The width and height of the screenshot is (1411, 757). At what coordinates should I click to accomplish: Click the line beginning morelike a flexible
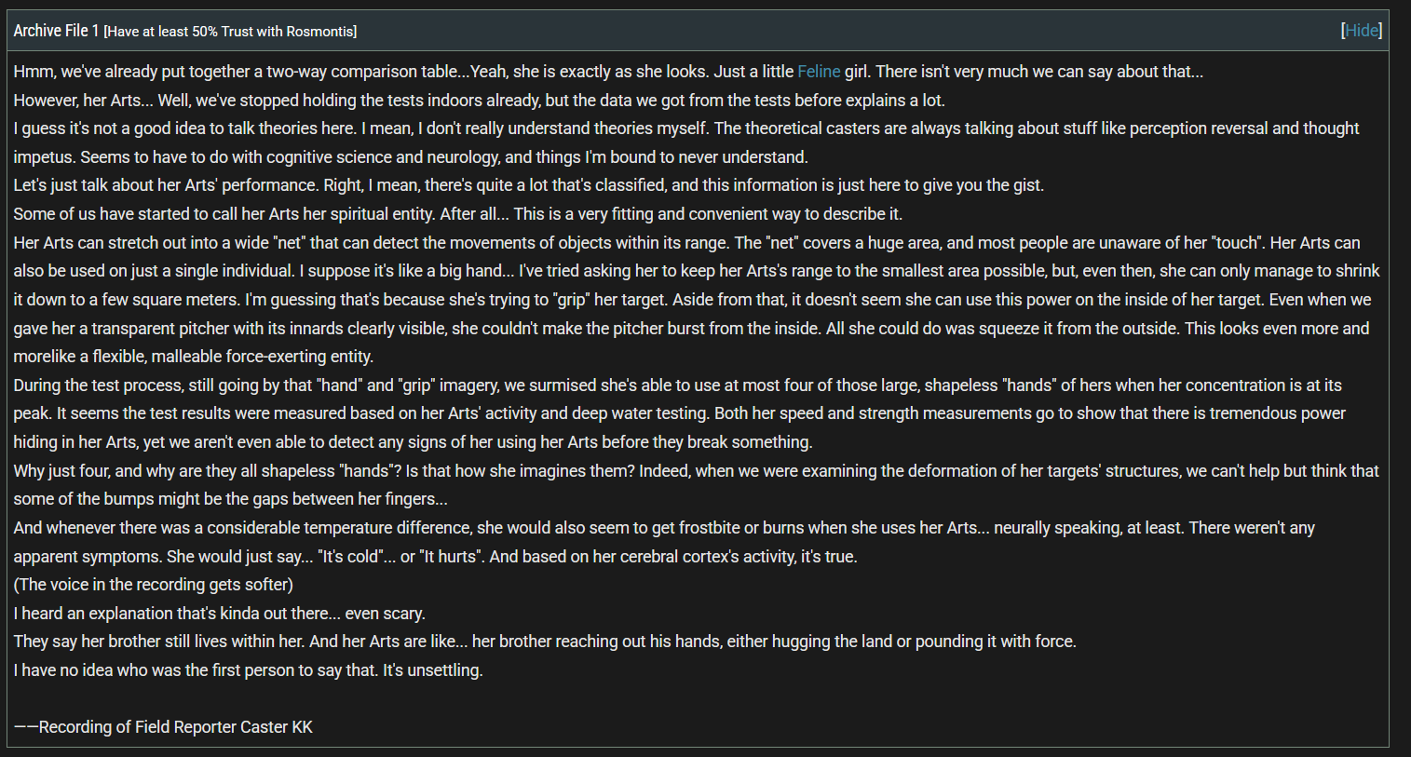tap(193, 357)
